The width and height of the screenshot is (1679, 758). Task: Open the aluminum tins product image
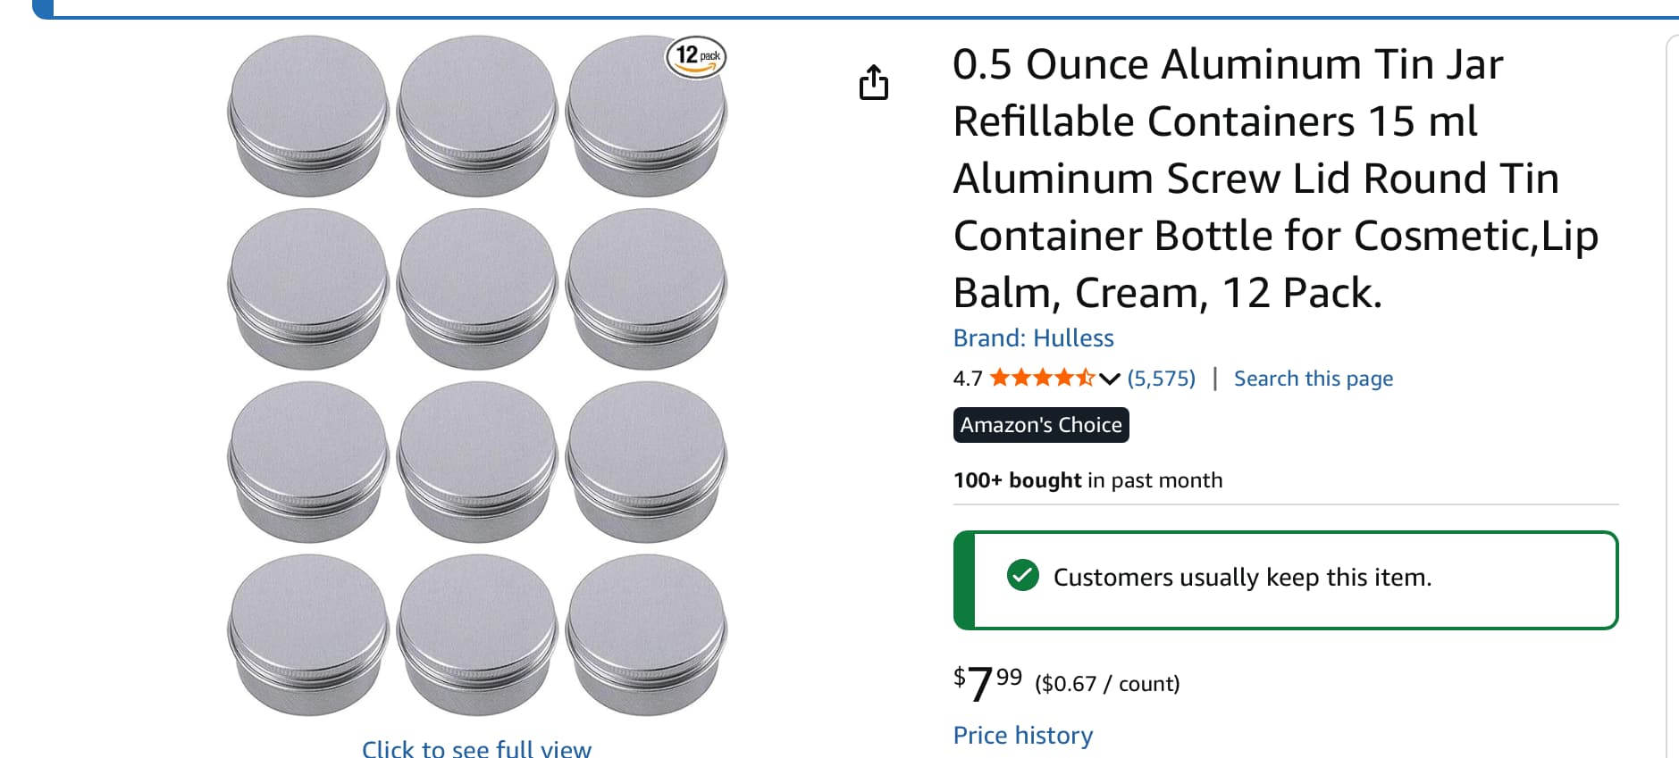477,375
